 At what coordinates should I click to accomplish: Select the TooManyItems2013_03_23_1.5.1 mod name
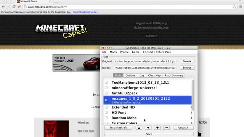[x=140, y=83]
